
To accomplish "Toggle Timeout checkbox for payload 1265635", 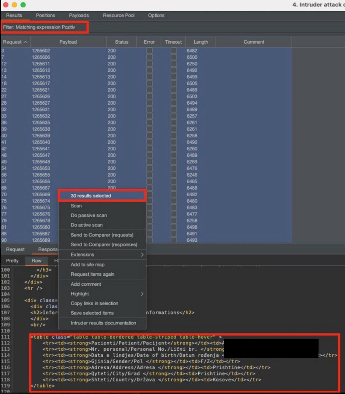I will point(173,122).
